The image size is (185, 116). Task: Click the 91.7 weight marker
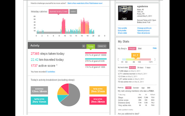(136, 55)
